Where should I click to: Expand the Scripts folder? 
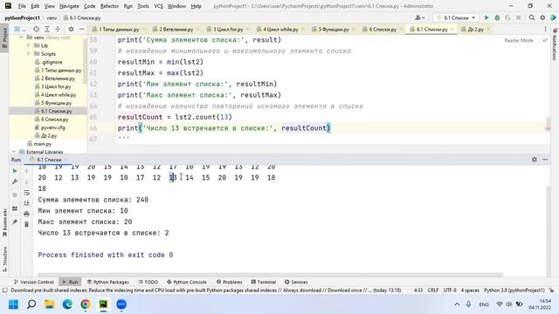pos(28,54)
